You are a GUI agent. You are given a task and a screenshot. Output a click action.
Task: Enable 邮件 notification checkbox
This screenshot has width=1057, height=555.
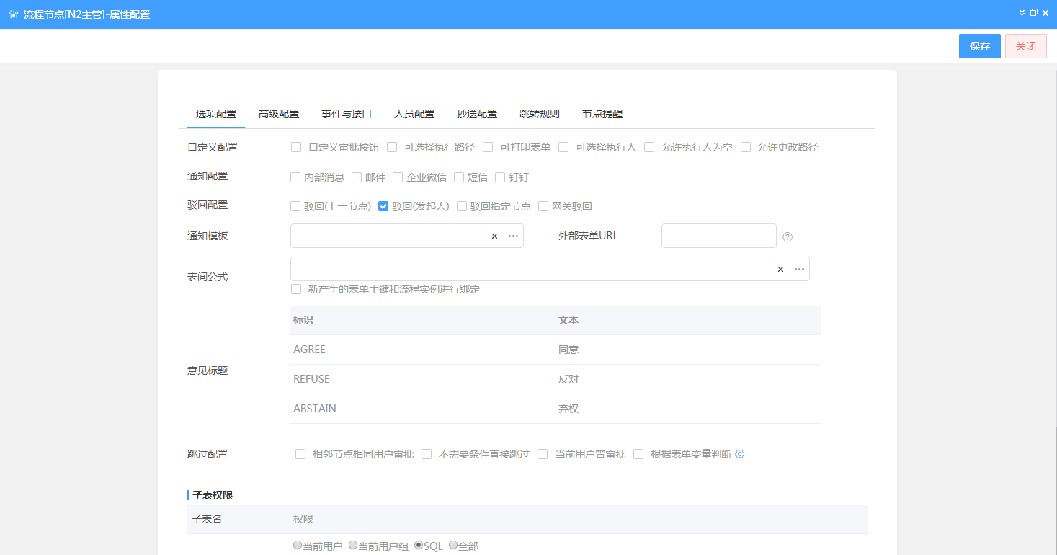click(357, 177)
